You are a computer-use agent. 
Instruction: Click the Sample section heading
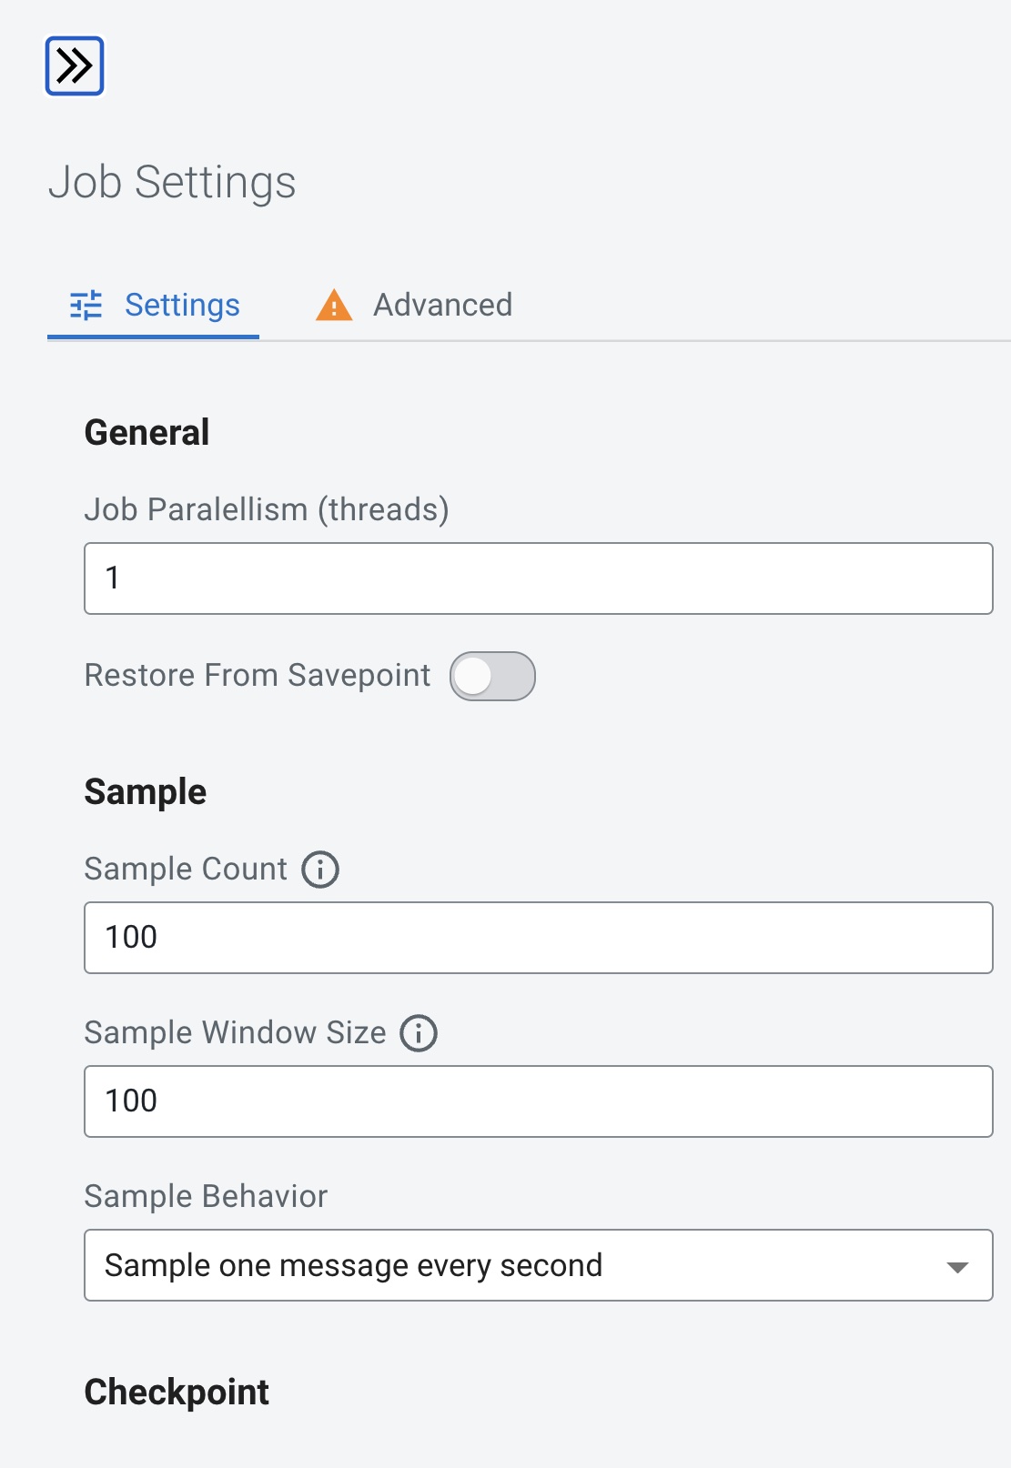146,792
